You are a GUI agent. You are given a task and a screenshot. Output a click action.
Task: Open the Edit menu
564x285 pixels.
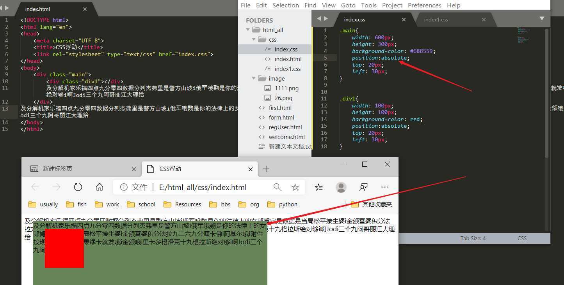[262, 5]
